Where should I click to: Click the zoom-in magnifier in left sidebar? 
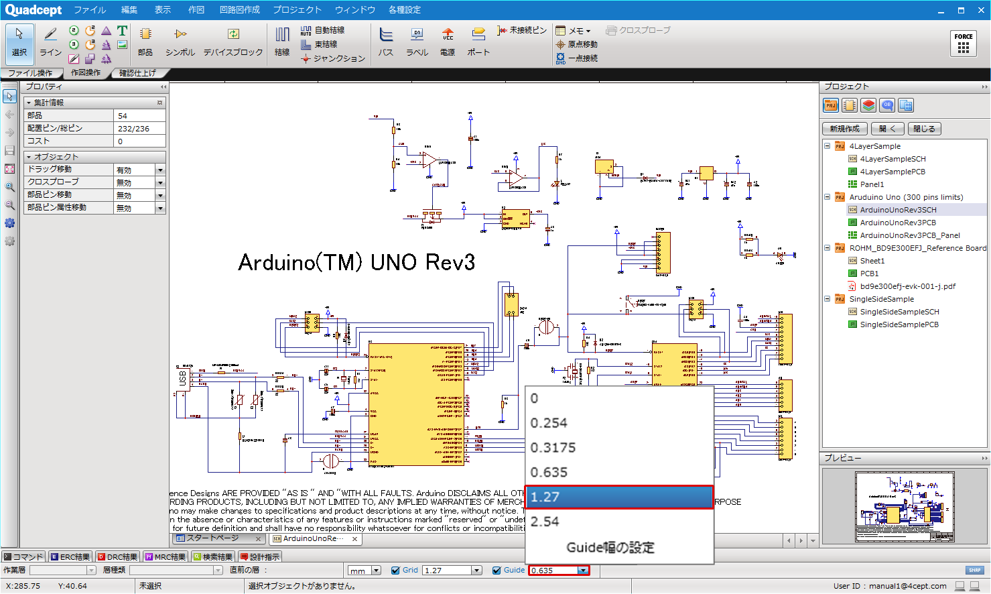pos(9,187)
